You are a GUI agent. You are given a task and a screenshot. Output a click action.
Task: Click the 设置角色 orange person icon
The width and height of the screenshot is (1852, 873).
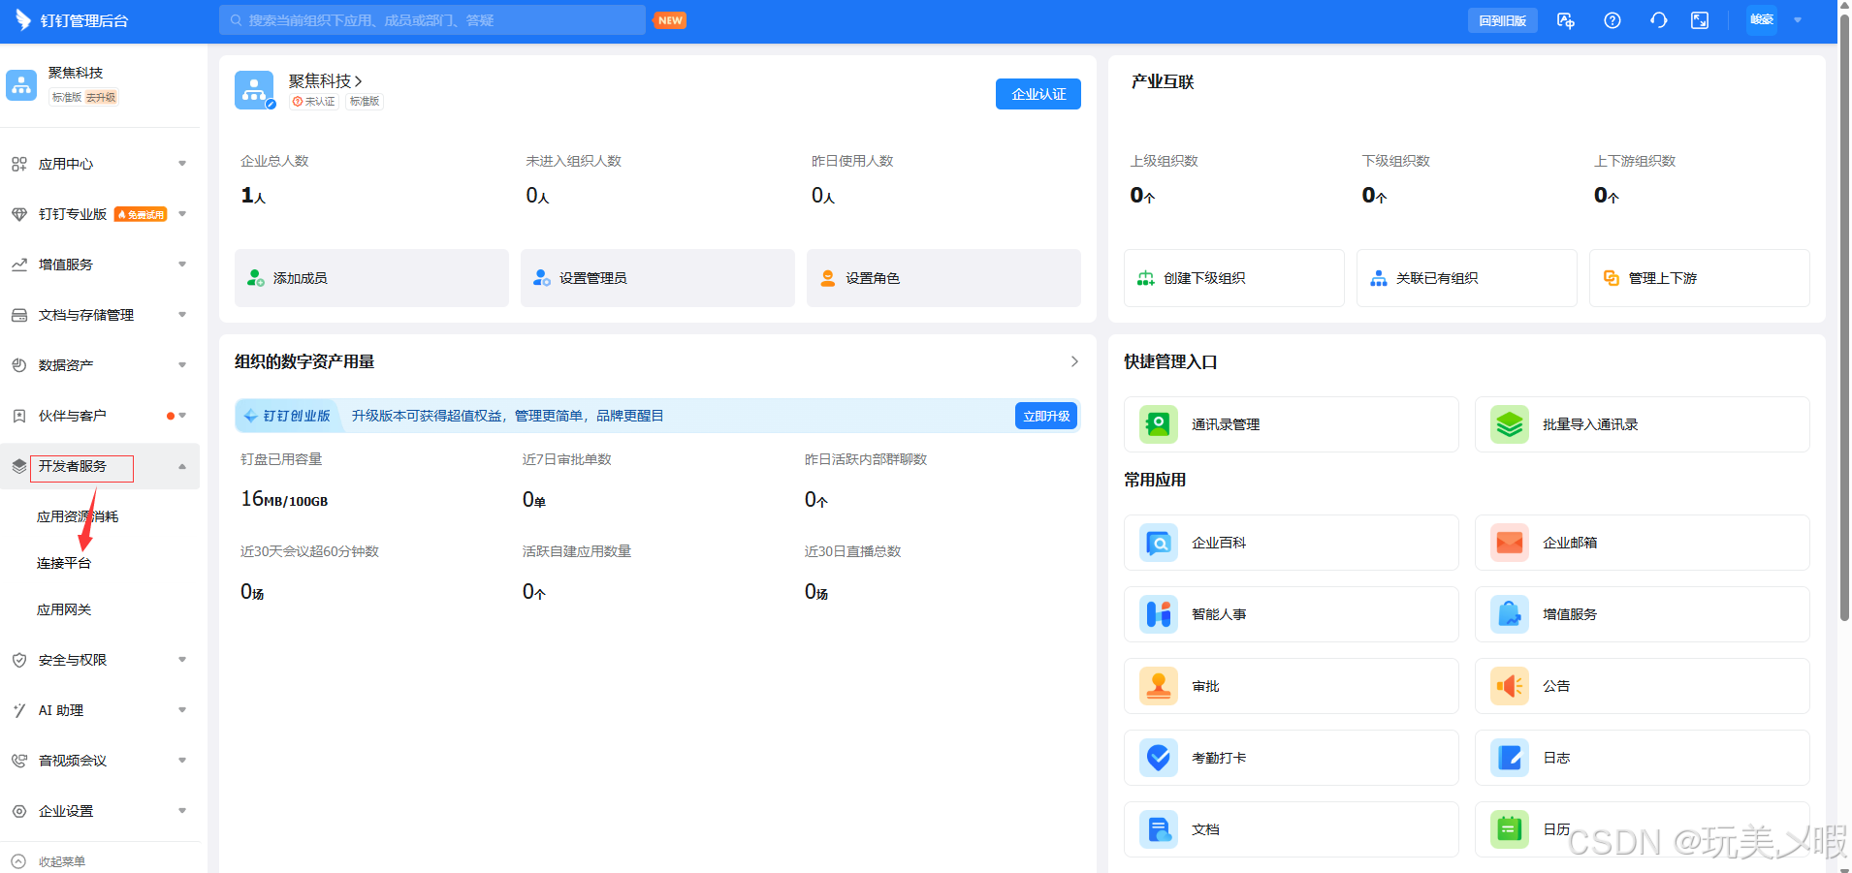(x=827, y=278)
